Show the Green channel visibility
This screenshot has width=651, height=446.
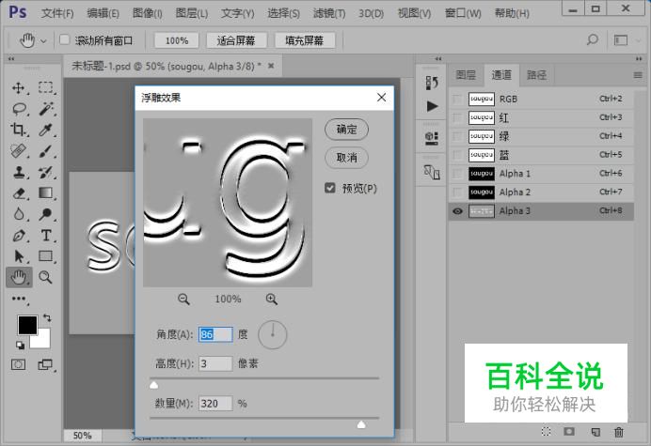[x=457, y=136]
